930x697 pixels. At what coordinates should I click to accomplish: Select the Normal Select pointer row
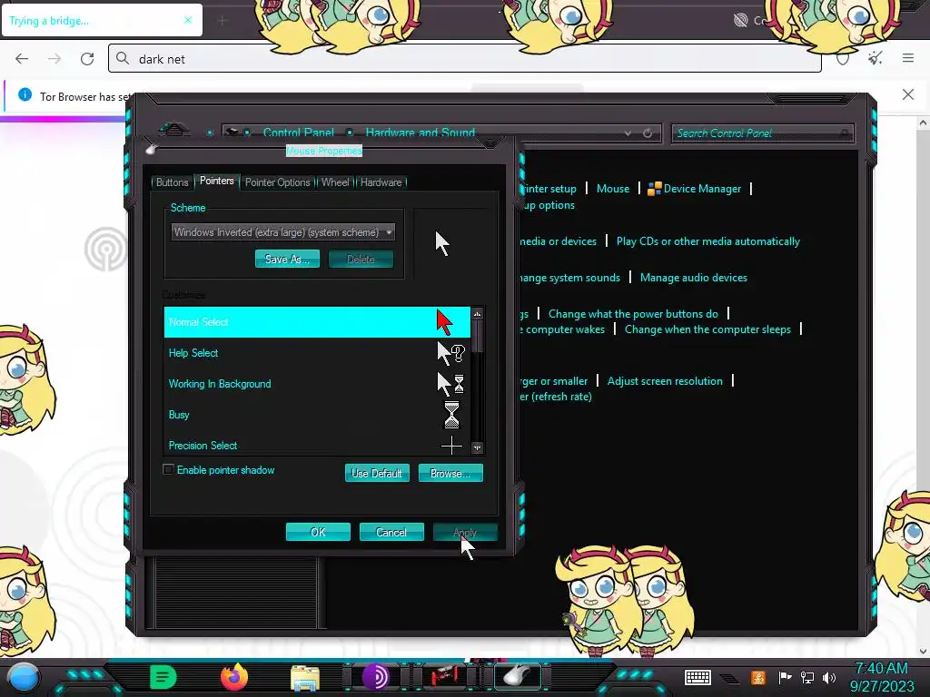pyautogui.click(x=317, y=322)
